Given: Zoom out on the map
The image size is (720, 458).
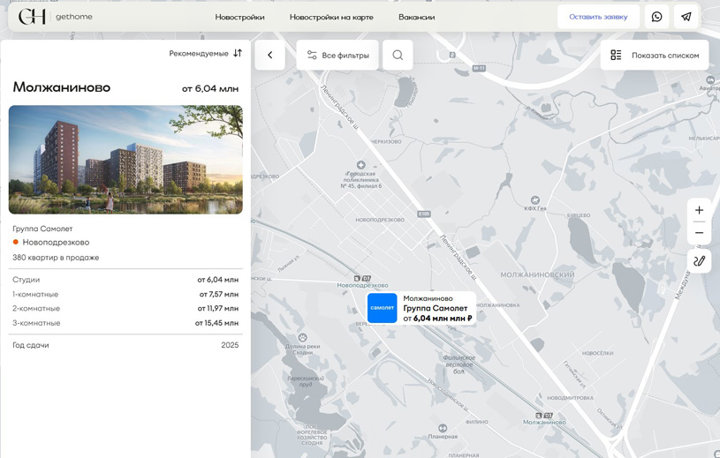Looking at the screenshot, I should click(x=699, y=233).
